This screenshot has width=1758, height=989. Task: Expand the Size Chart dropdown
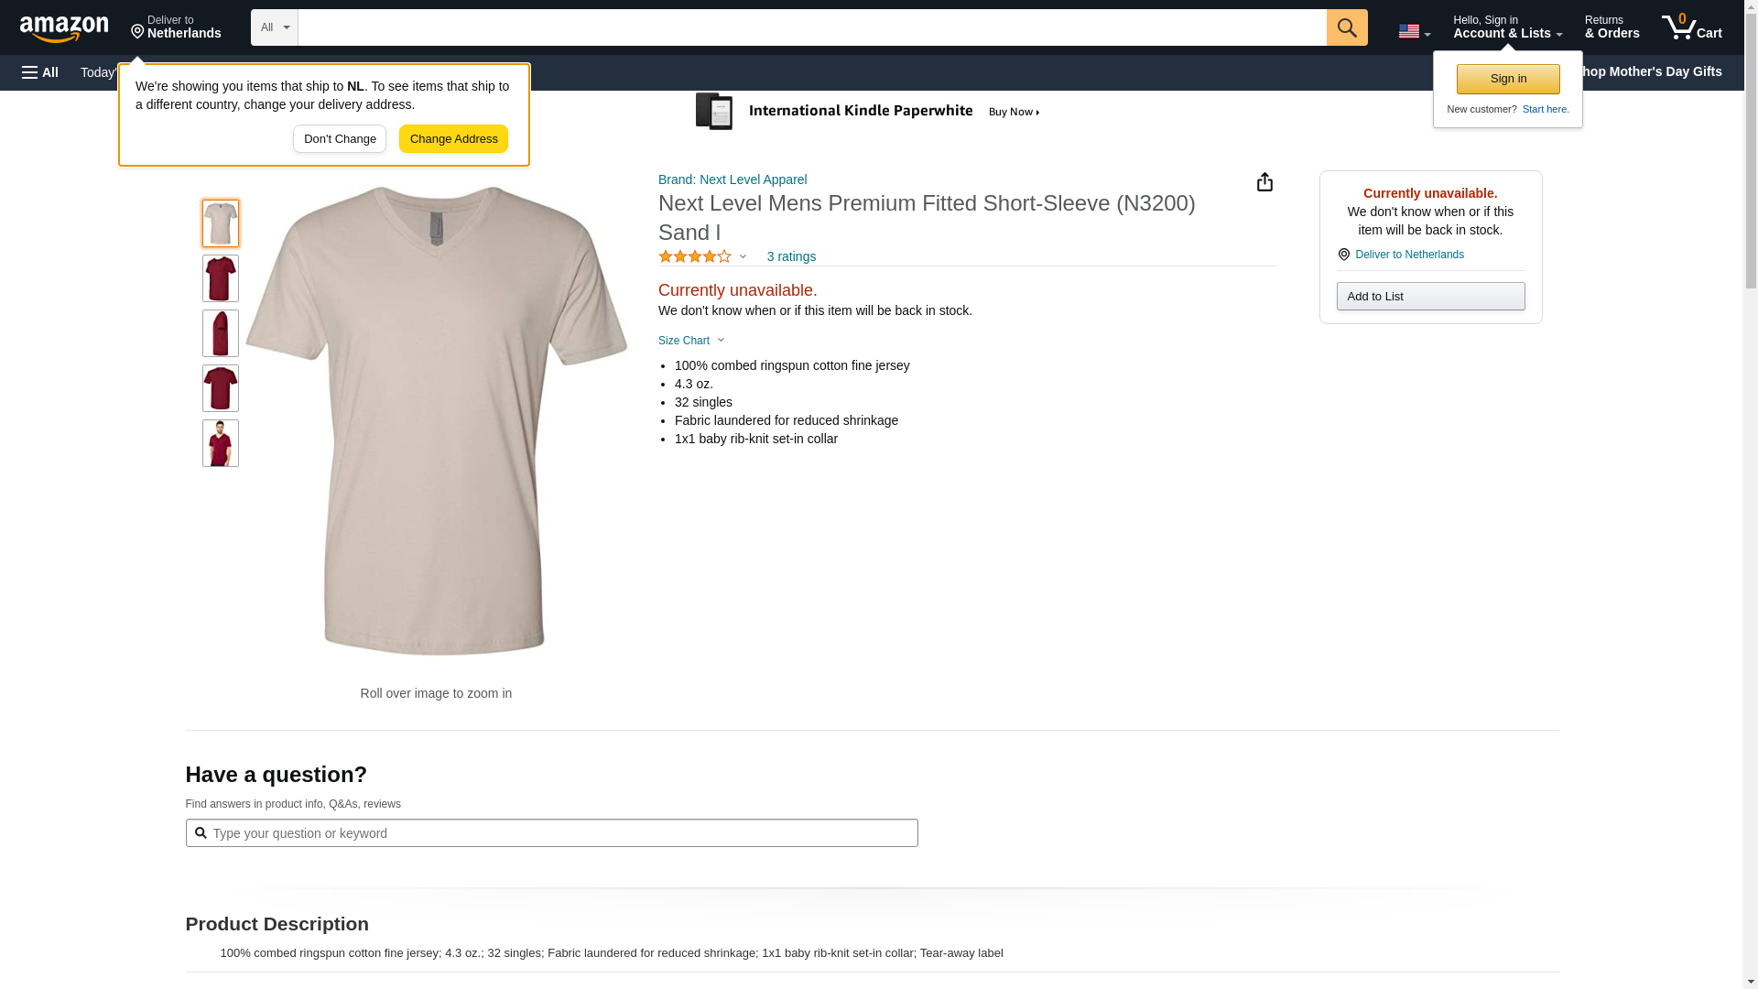pos(691,341)
